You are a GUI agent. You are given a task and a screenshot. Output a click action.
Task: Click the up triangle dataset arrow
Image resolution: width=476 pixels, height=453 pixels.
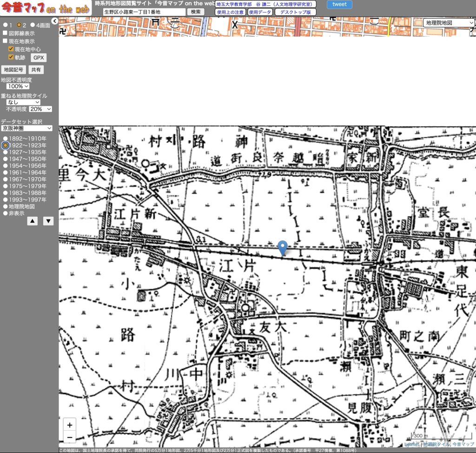tap(32, 221)
